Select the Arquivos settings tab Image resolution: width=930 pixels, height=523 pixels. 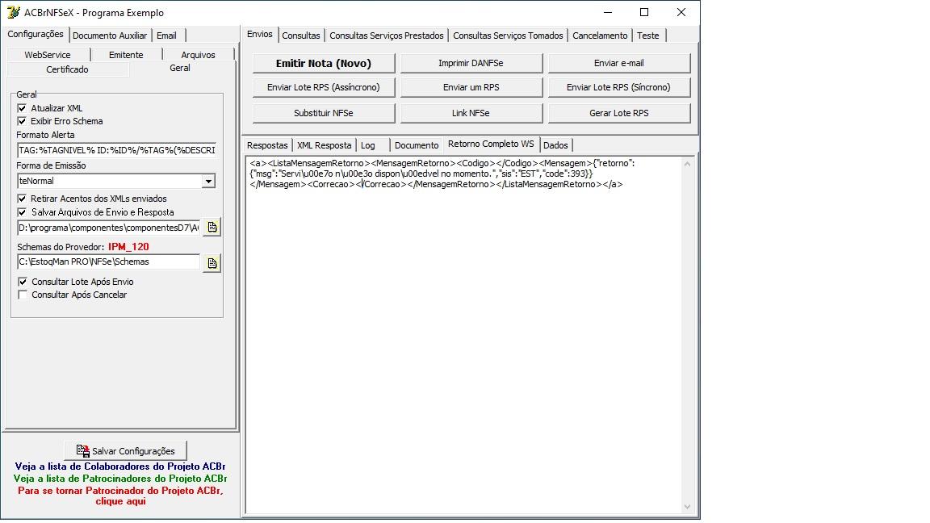pyautogui.click(x=198, y=55)
